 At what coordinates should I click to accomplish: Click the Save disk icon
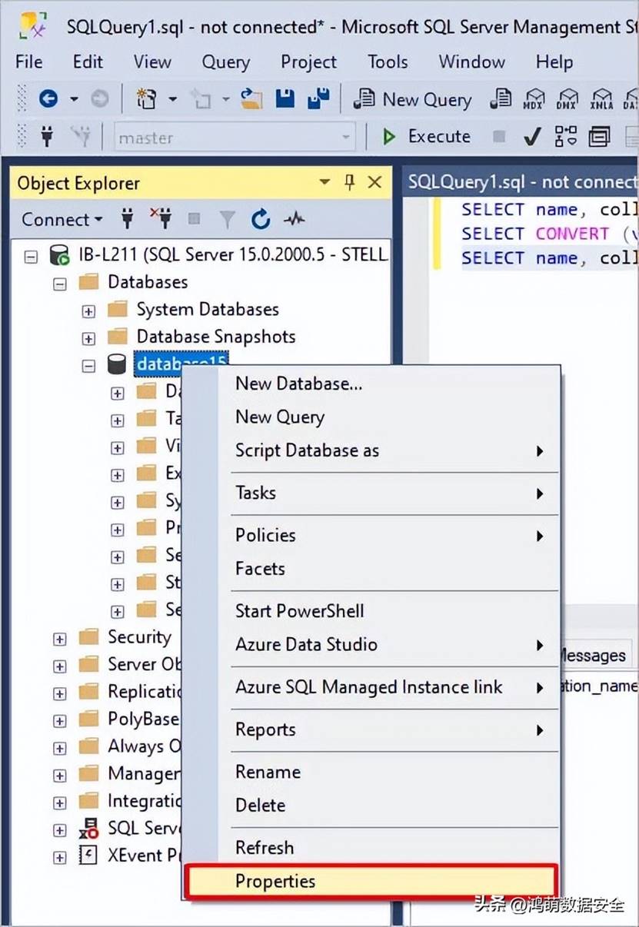tap(285, 98)
